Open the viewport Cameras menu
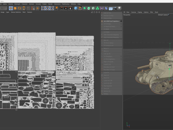 133,12
